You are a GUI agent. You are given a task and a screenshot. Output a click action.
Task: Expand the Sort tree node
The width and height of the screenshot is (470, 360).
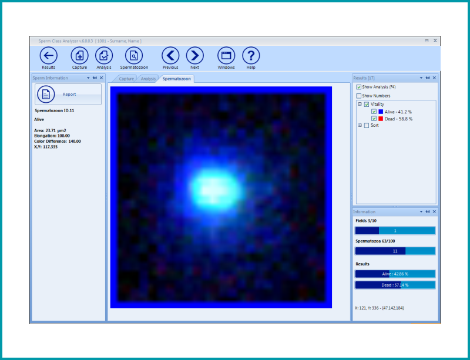coord(360,125)
